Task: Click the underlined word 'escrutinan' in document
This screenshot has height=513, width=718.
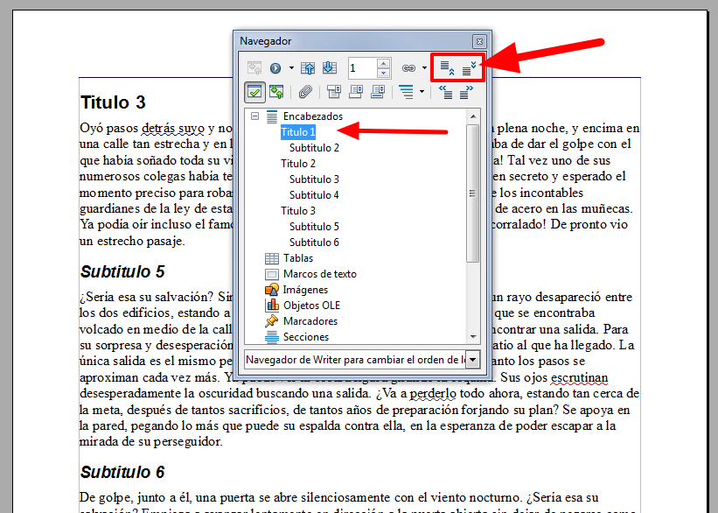Action: point(579,378)
